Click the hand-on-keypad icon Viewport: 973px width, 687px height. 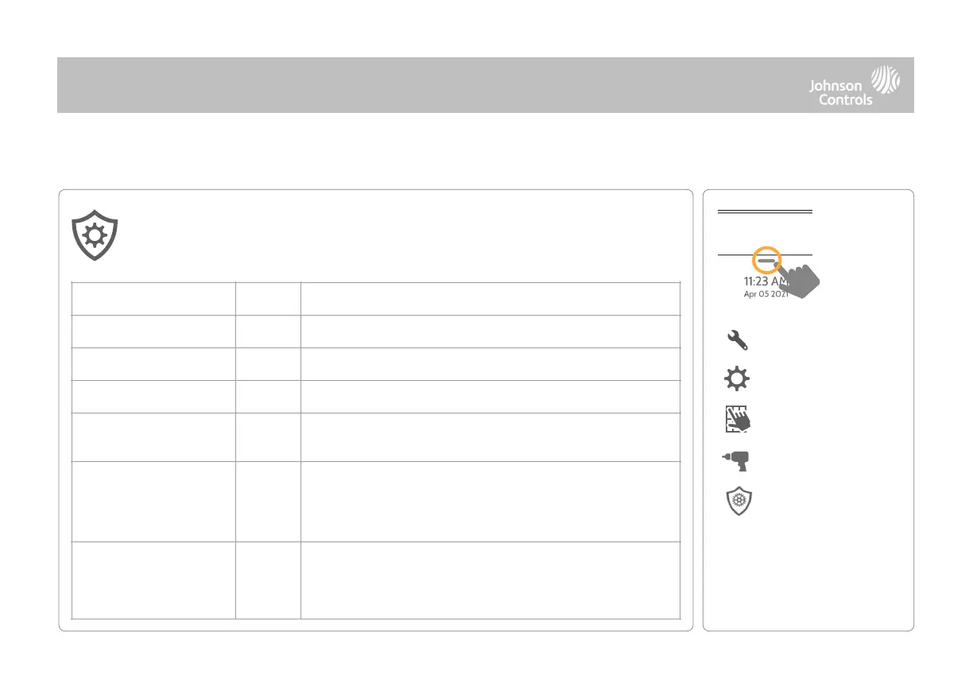737,421
